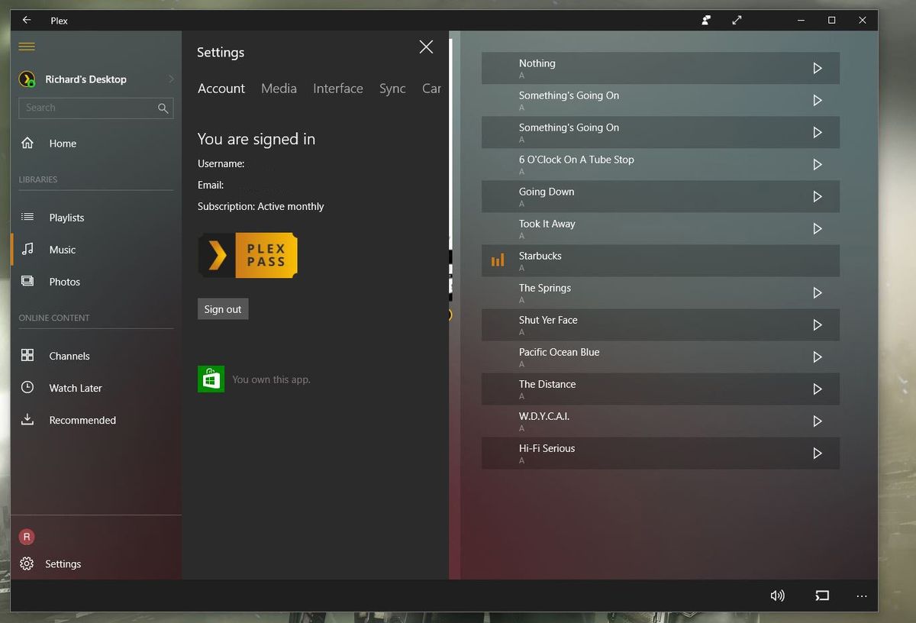Open the Channels section
The width and height of the screenshot is (916, 623).
coord(69,356)
